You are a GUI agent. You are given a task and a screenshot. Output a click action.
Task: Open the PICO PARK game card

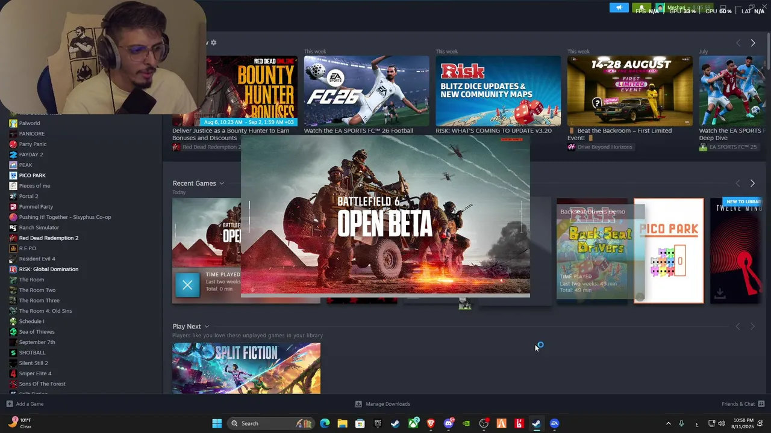669,251
